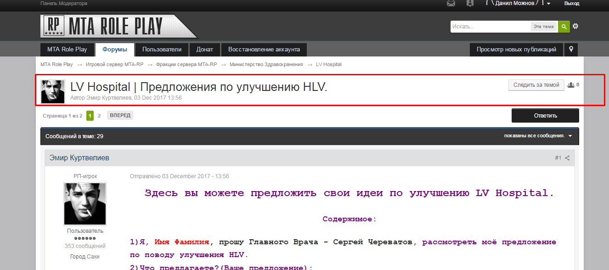Click the large poster avatar image
This screenshot has height=270, width=609.
coord(85,204)
